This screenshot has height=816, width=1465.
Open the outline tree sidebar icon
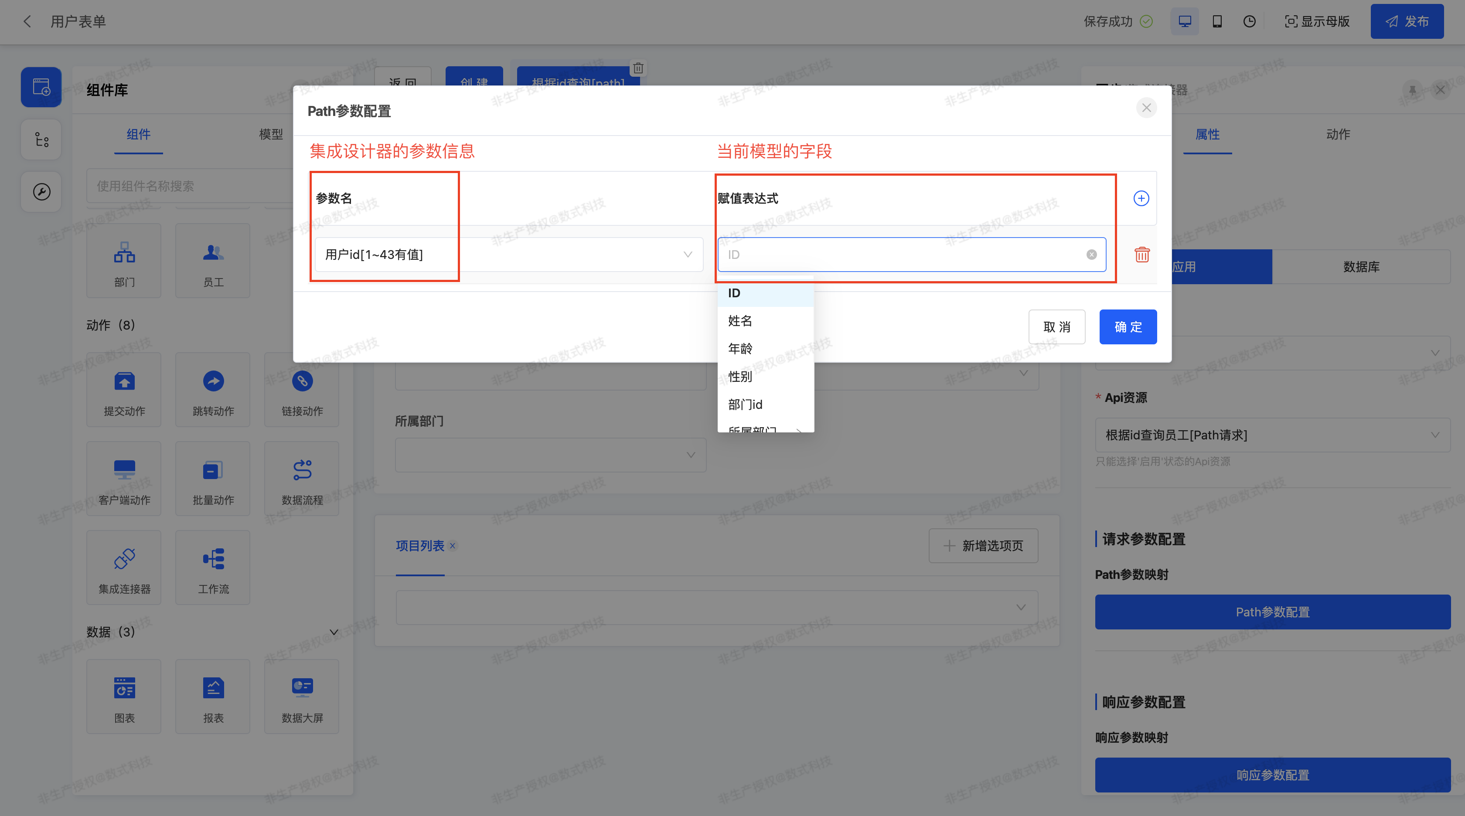[41, 139]
